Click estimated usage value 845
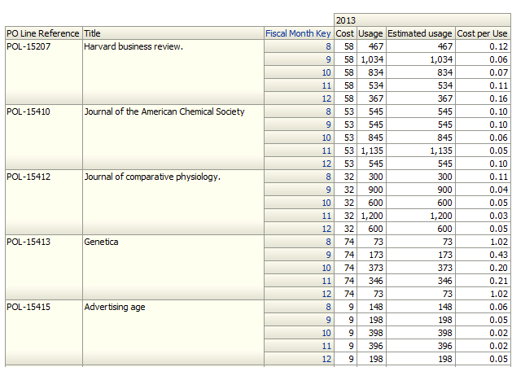Image resolution: width=512 pixels, height=367 pixels. (x=421, y=138)
